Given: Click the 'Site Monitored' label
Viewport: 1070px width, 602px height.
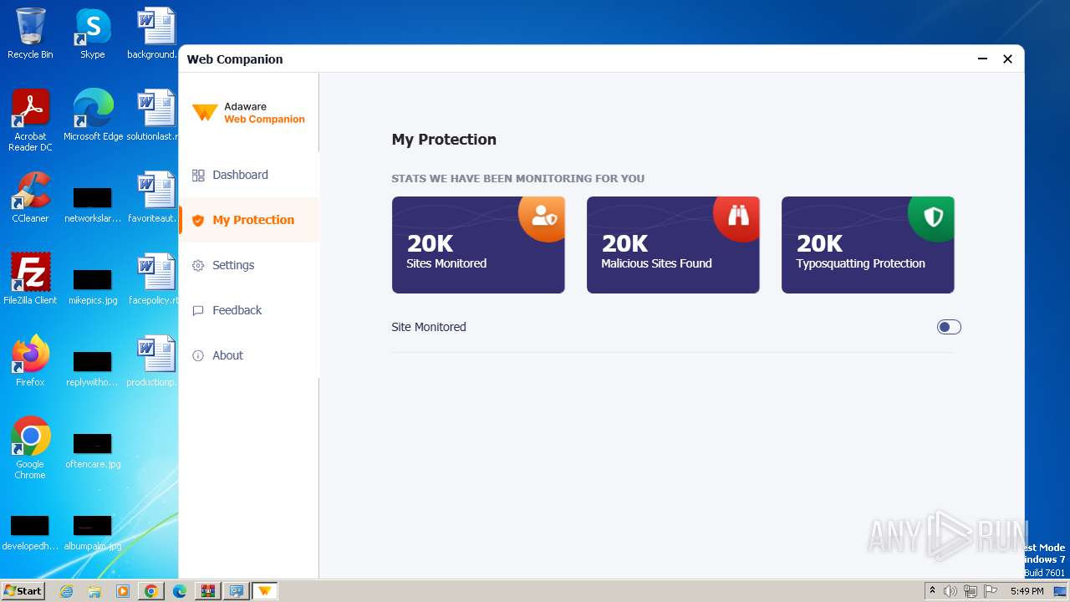Looking at the screenshot, I should coord(429,327).
